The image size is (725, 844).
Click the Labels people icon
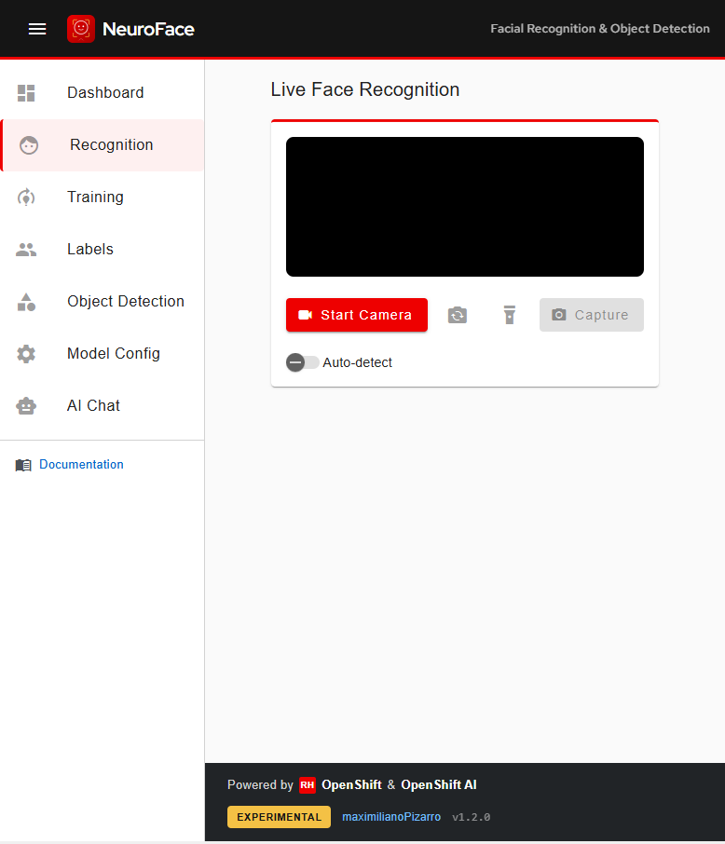click(x=26, y=250)
